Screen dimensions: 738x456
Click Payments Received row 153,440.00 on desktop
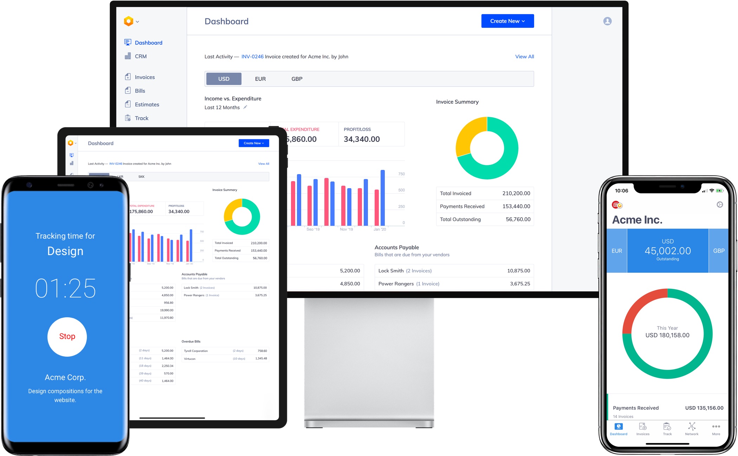485,206
